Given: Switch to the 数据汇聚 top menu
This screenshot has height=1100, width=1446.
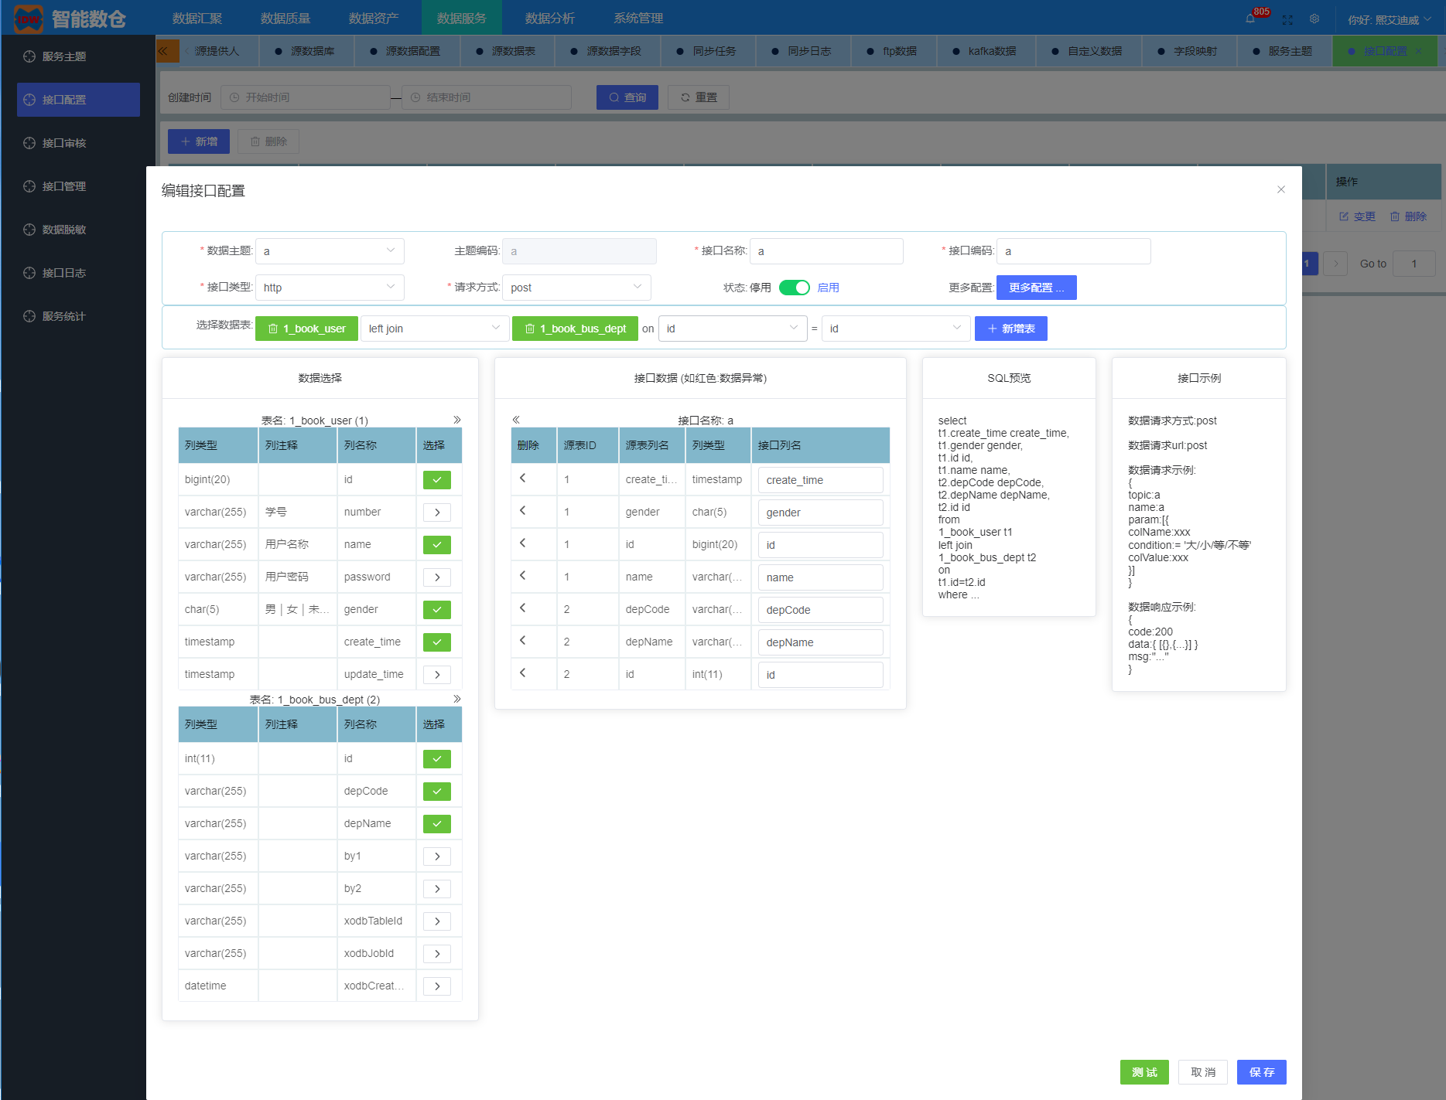Looking at the screenshot, I should click(197, 18).
